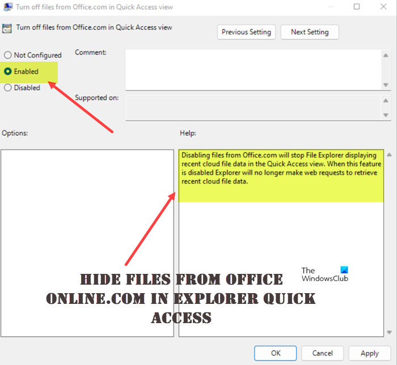
Task: Click the policy setting icon beside heading
Action: pos(7,28)
